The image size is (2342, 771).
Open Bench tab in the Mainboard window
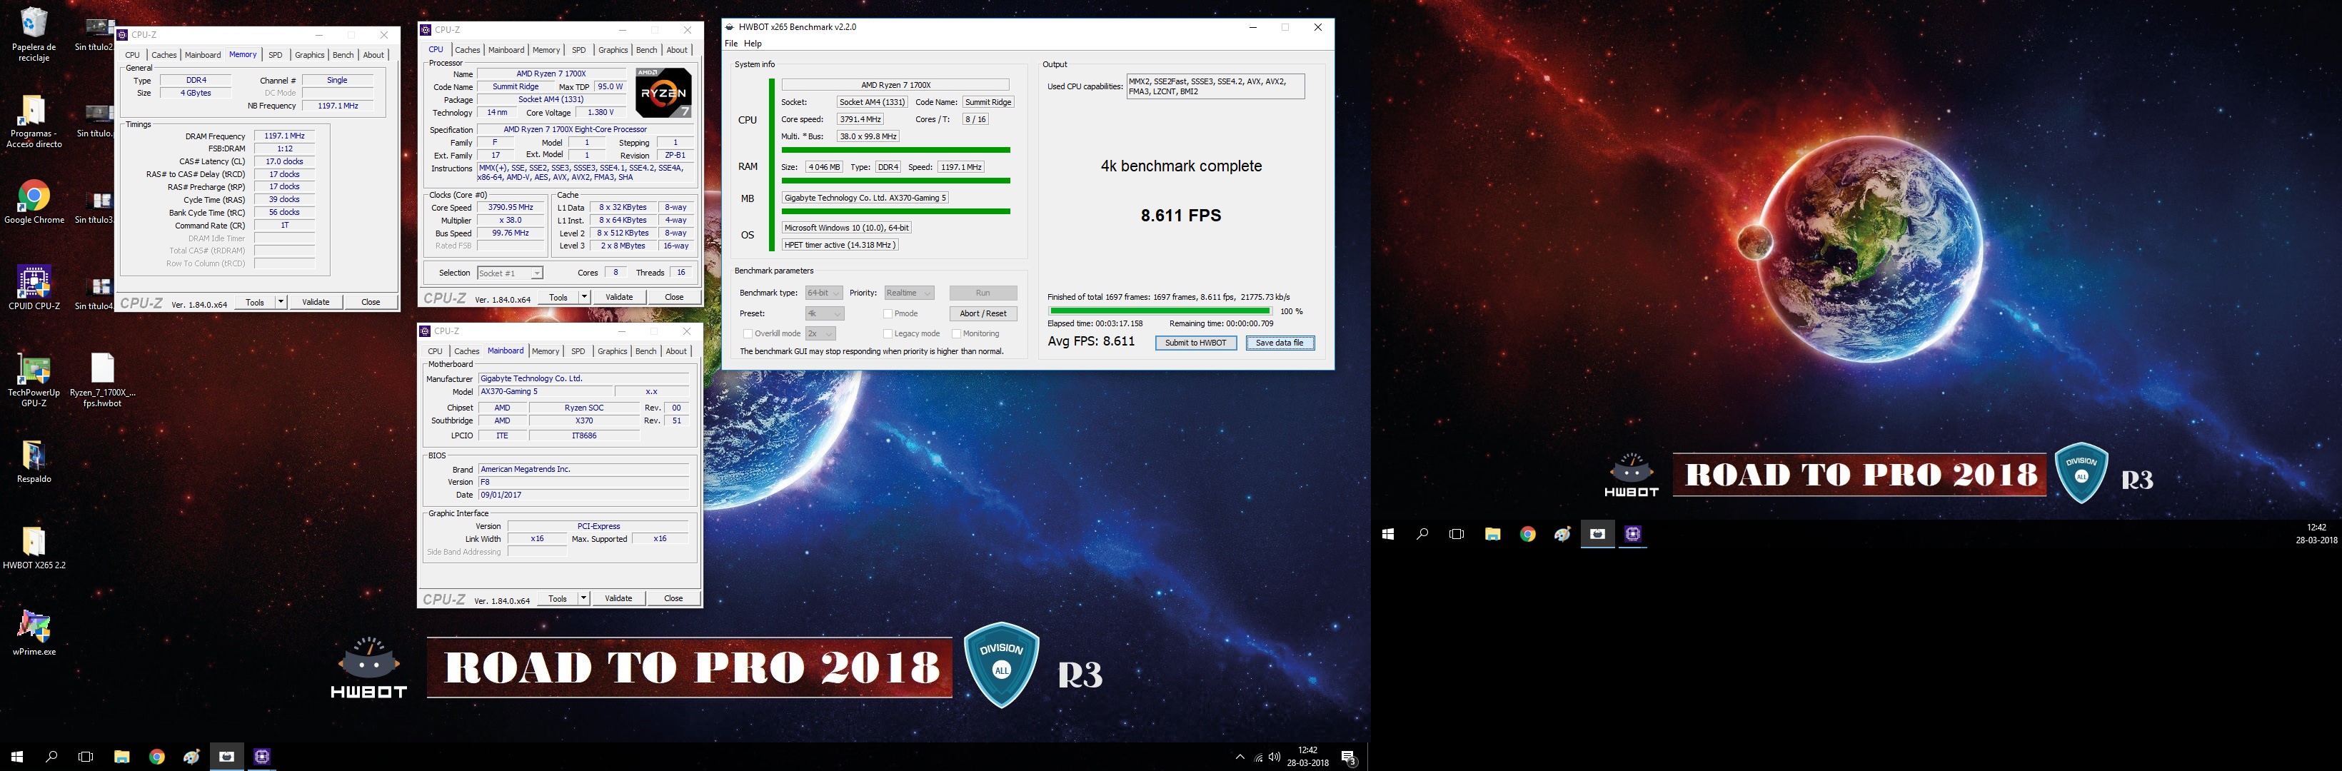pyautogui.click(x=645, y=351)
